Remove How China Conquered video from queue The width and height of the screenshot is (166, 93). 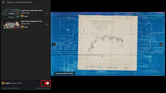click(x=47, y=25)
